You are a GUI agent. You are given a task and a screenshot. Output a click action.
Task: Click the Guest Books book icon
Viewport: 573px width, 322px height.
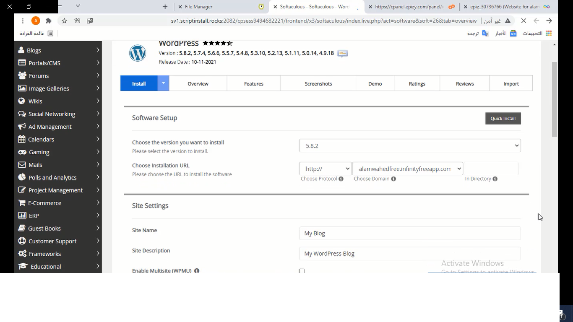(x=22, y=228)
